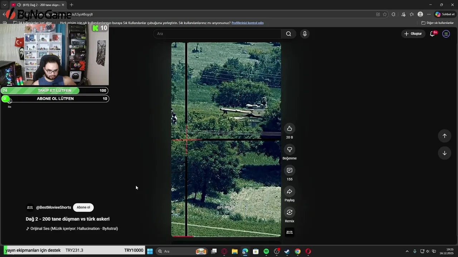Open the YouTube account avatar menu

[x=446, y=34]
